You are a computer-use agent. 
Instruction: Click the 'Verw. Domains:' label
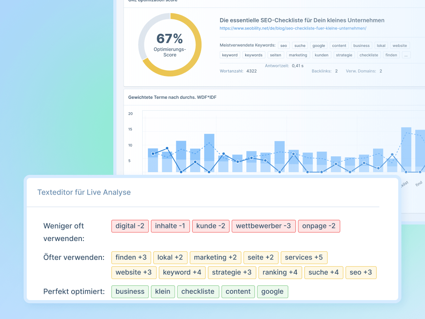click(x=361, y=71)
